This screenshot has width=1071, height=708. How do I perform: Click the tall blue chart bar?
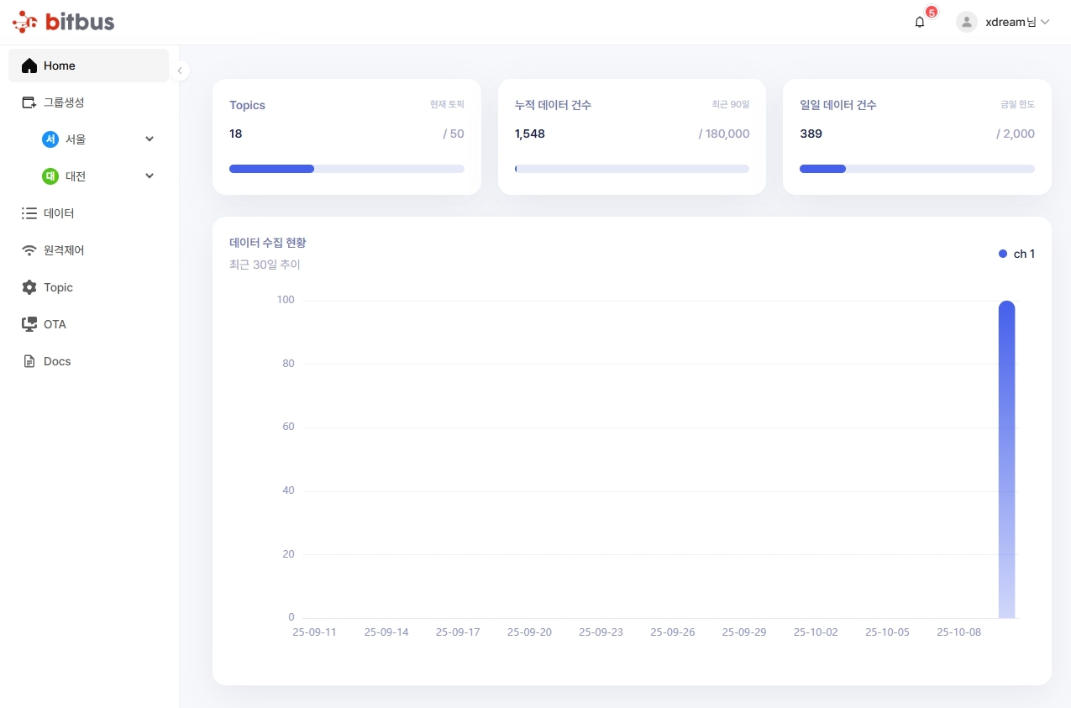pyautogui.click(x=1006, y=460)
